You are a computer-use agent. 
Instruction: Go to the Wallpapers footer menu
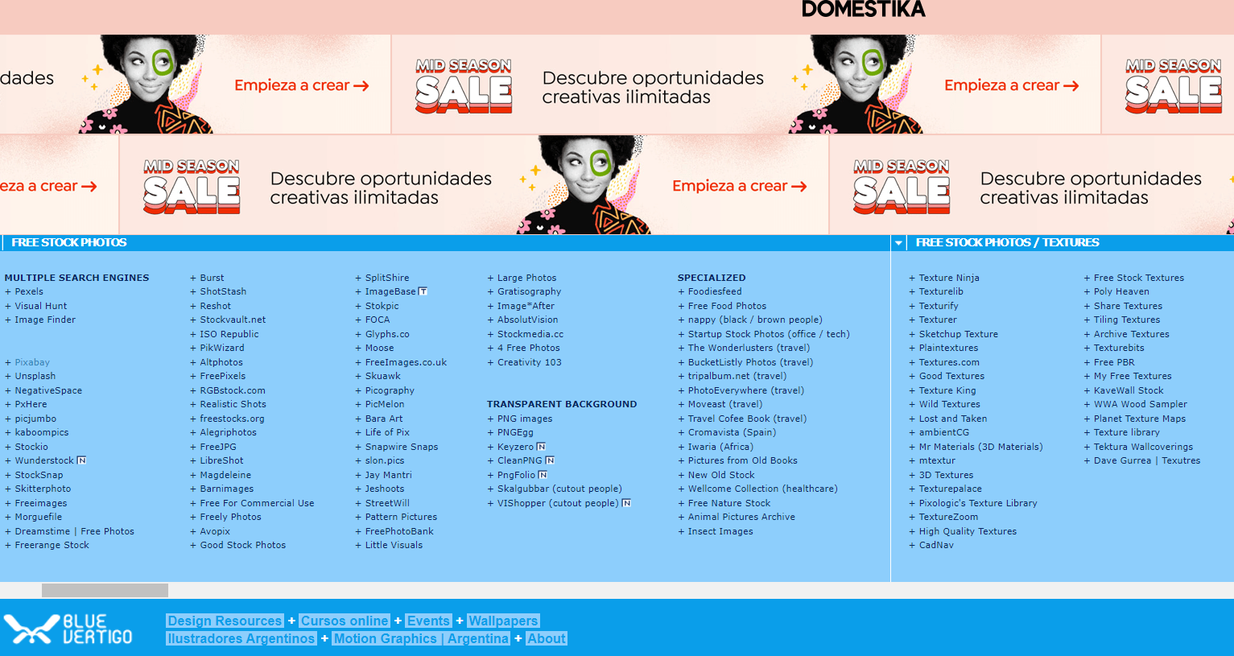pyautogui.click(x=503, y=621)
